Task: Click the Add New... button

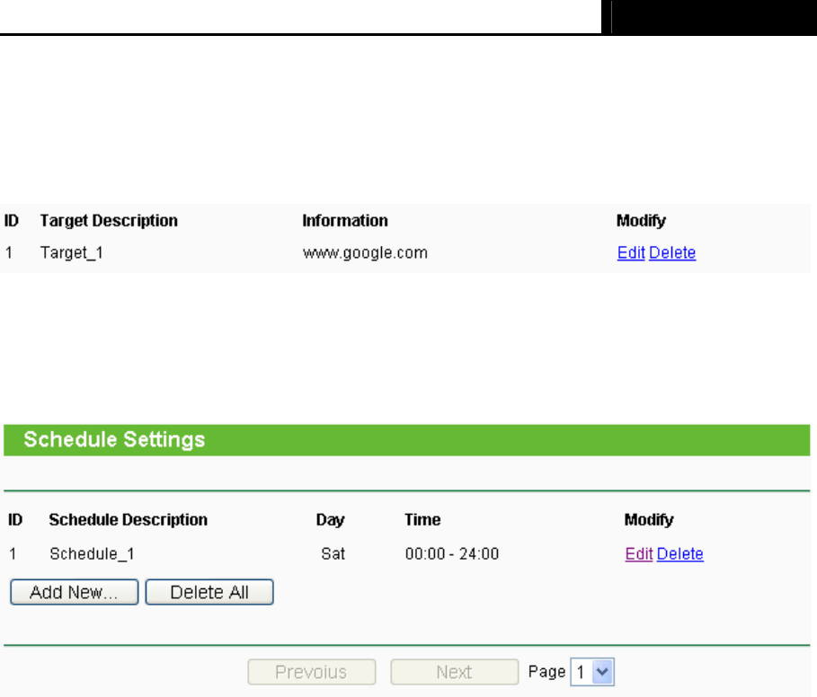Action: tap(74, 592)
